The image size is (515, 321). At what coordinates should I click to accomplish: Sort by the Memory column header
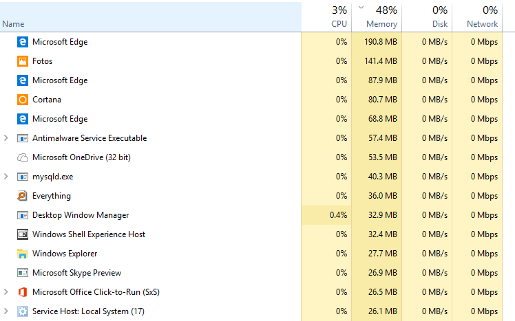[377, 17]
